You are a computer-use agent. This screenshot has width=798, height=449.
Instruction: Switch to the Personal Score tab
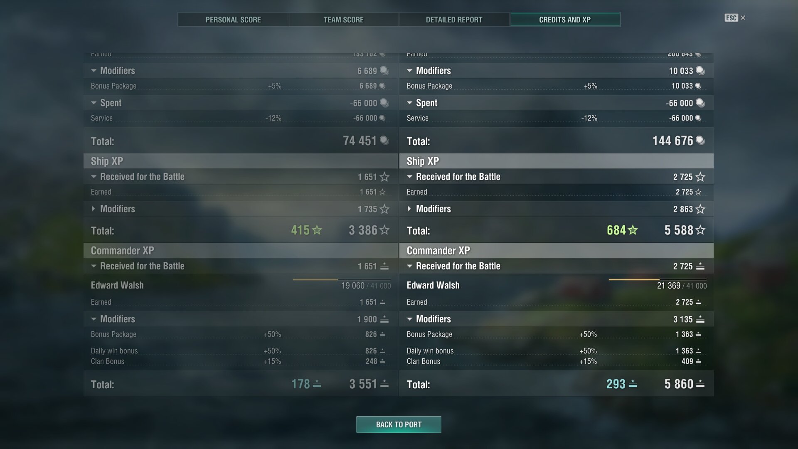tap(233, 20)
